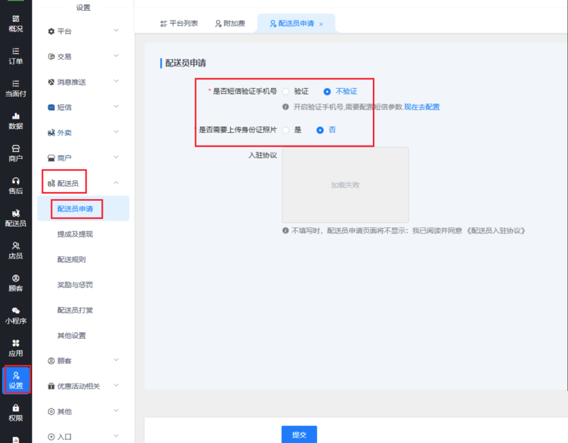Expand the 平台 settings menu group
Viewport: 568px width, 443px height.
83,31
